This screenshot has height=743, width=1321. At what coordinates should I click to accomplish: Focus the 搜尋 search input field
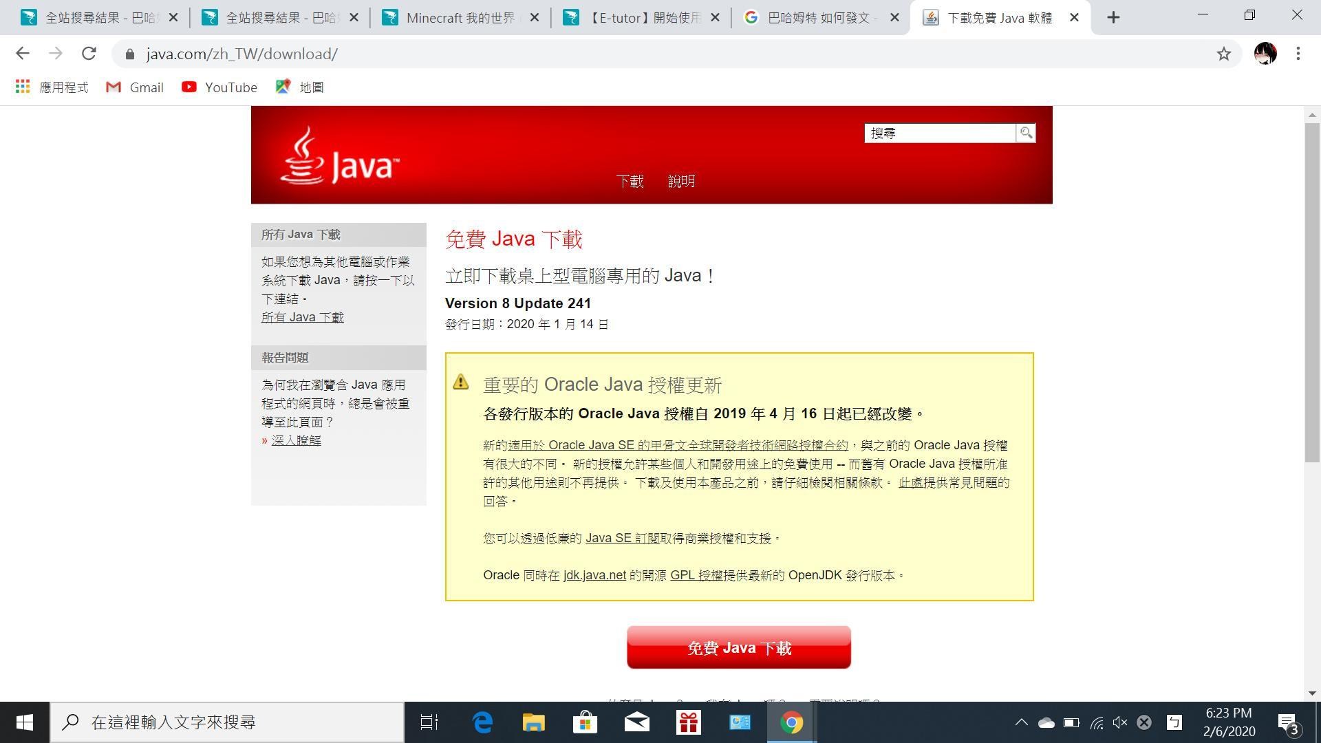click(939, 133)
